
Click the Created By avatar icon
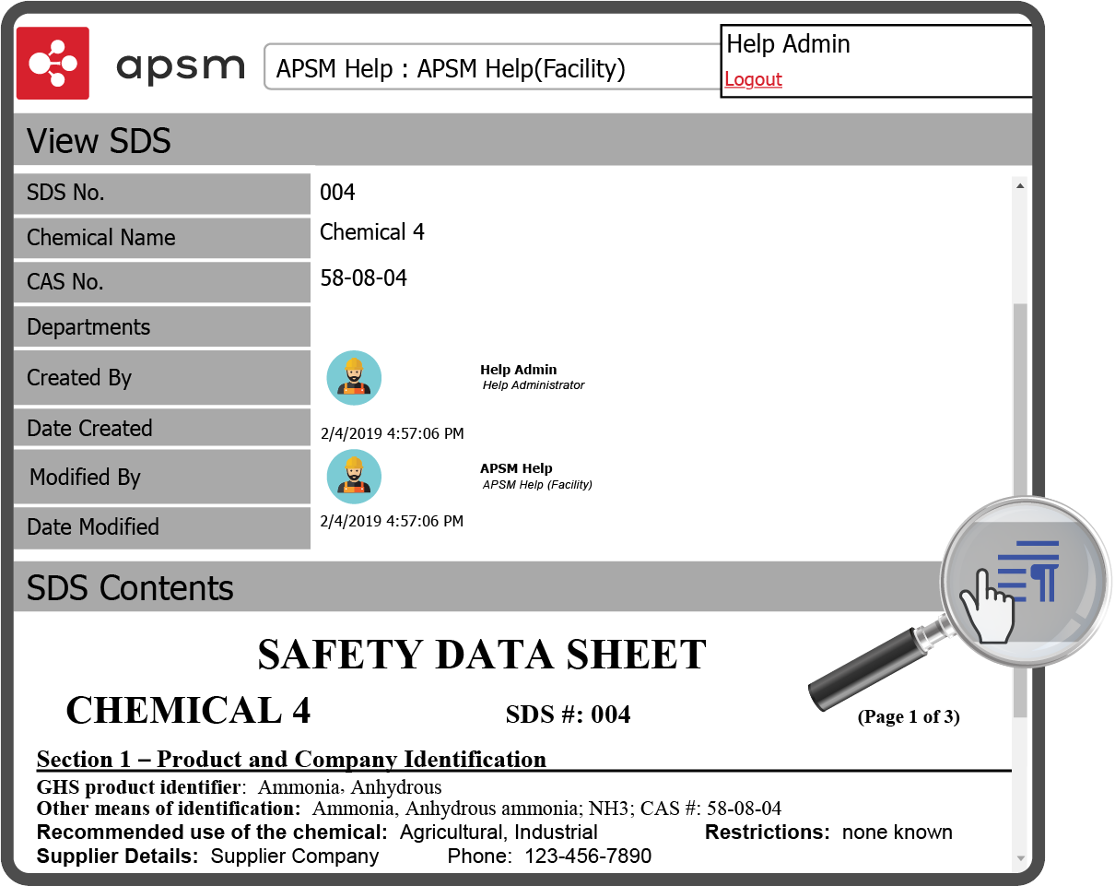(354, 378)
